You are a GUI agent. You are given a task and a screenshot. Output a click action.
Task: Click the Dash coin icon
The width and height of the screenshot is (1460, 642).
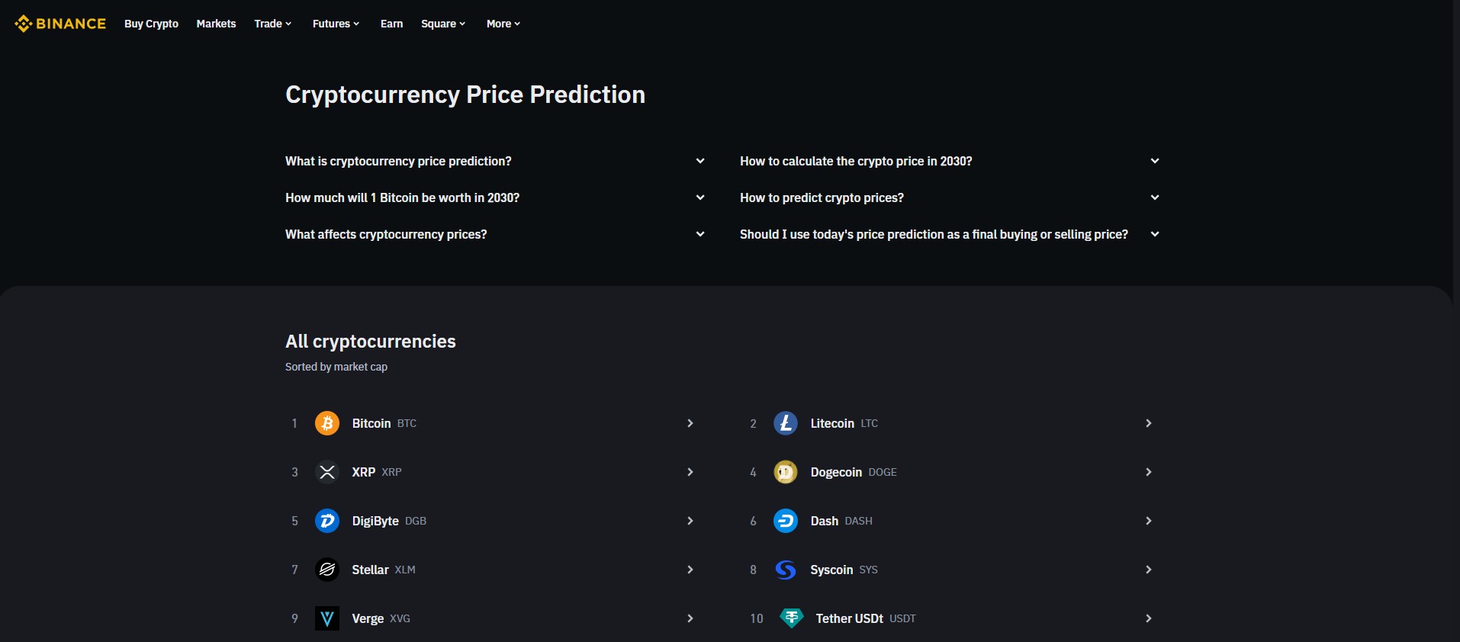pyautogui.click(x=786, y=522)
